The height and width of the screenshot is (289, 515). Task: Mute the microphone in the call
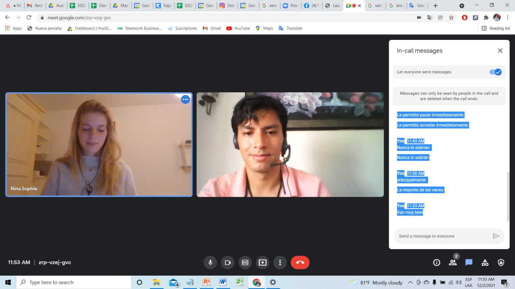tap(210, 262)
